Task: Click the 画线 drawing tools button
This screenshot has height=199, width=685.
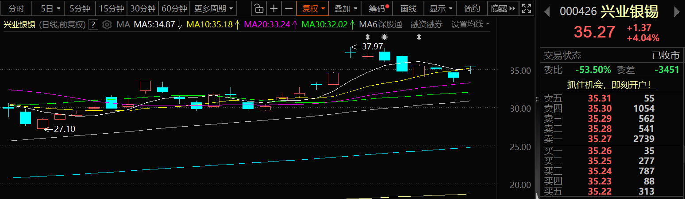Action: (x=408, y=8)
